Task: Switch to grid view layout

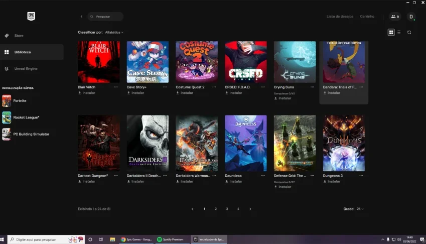Action: tap(391, 32)
